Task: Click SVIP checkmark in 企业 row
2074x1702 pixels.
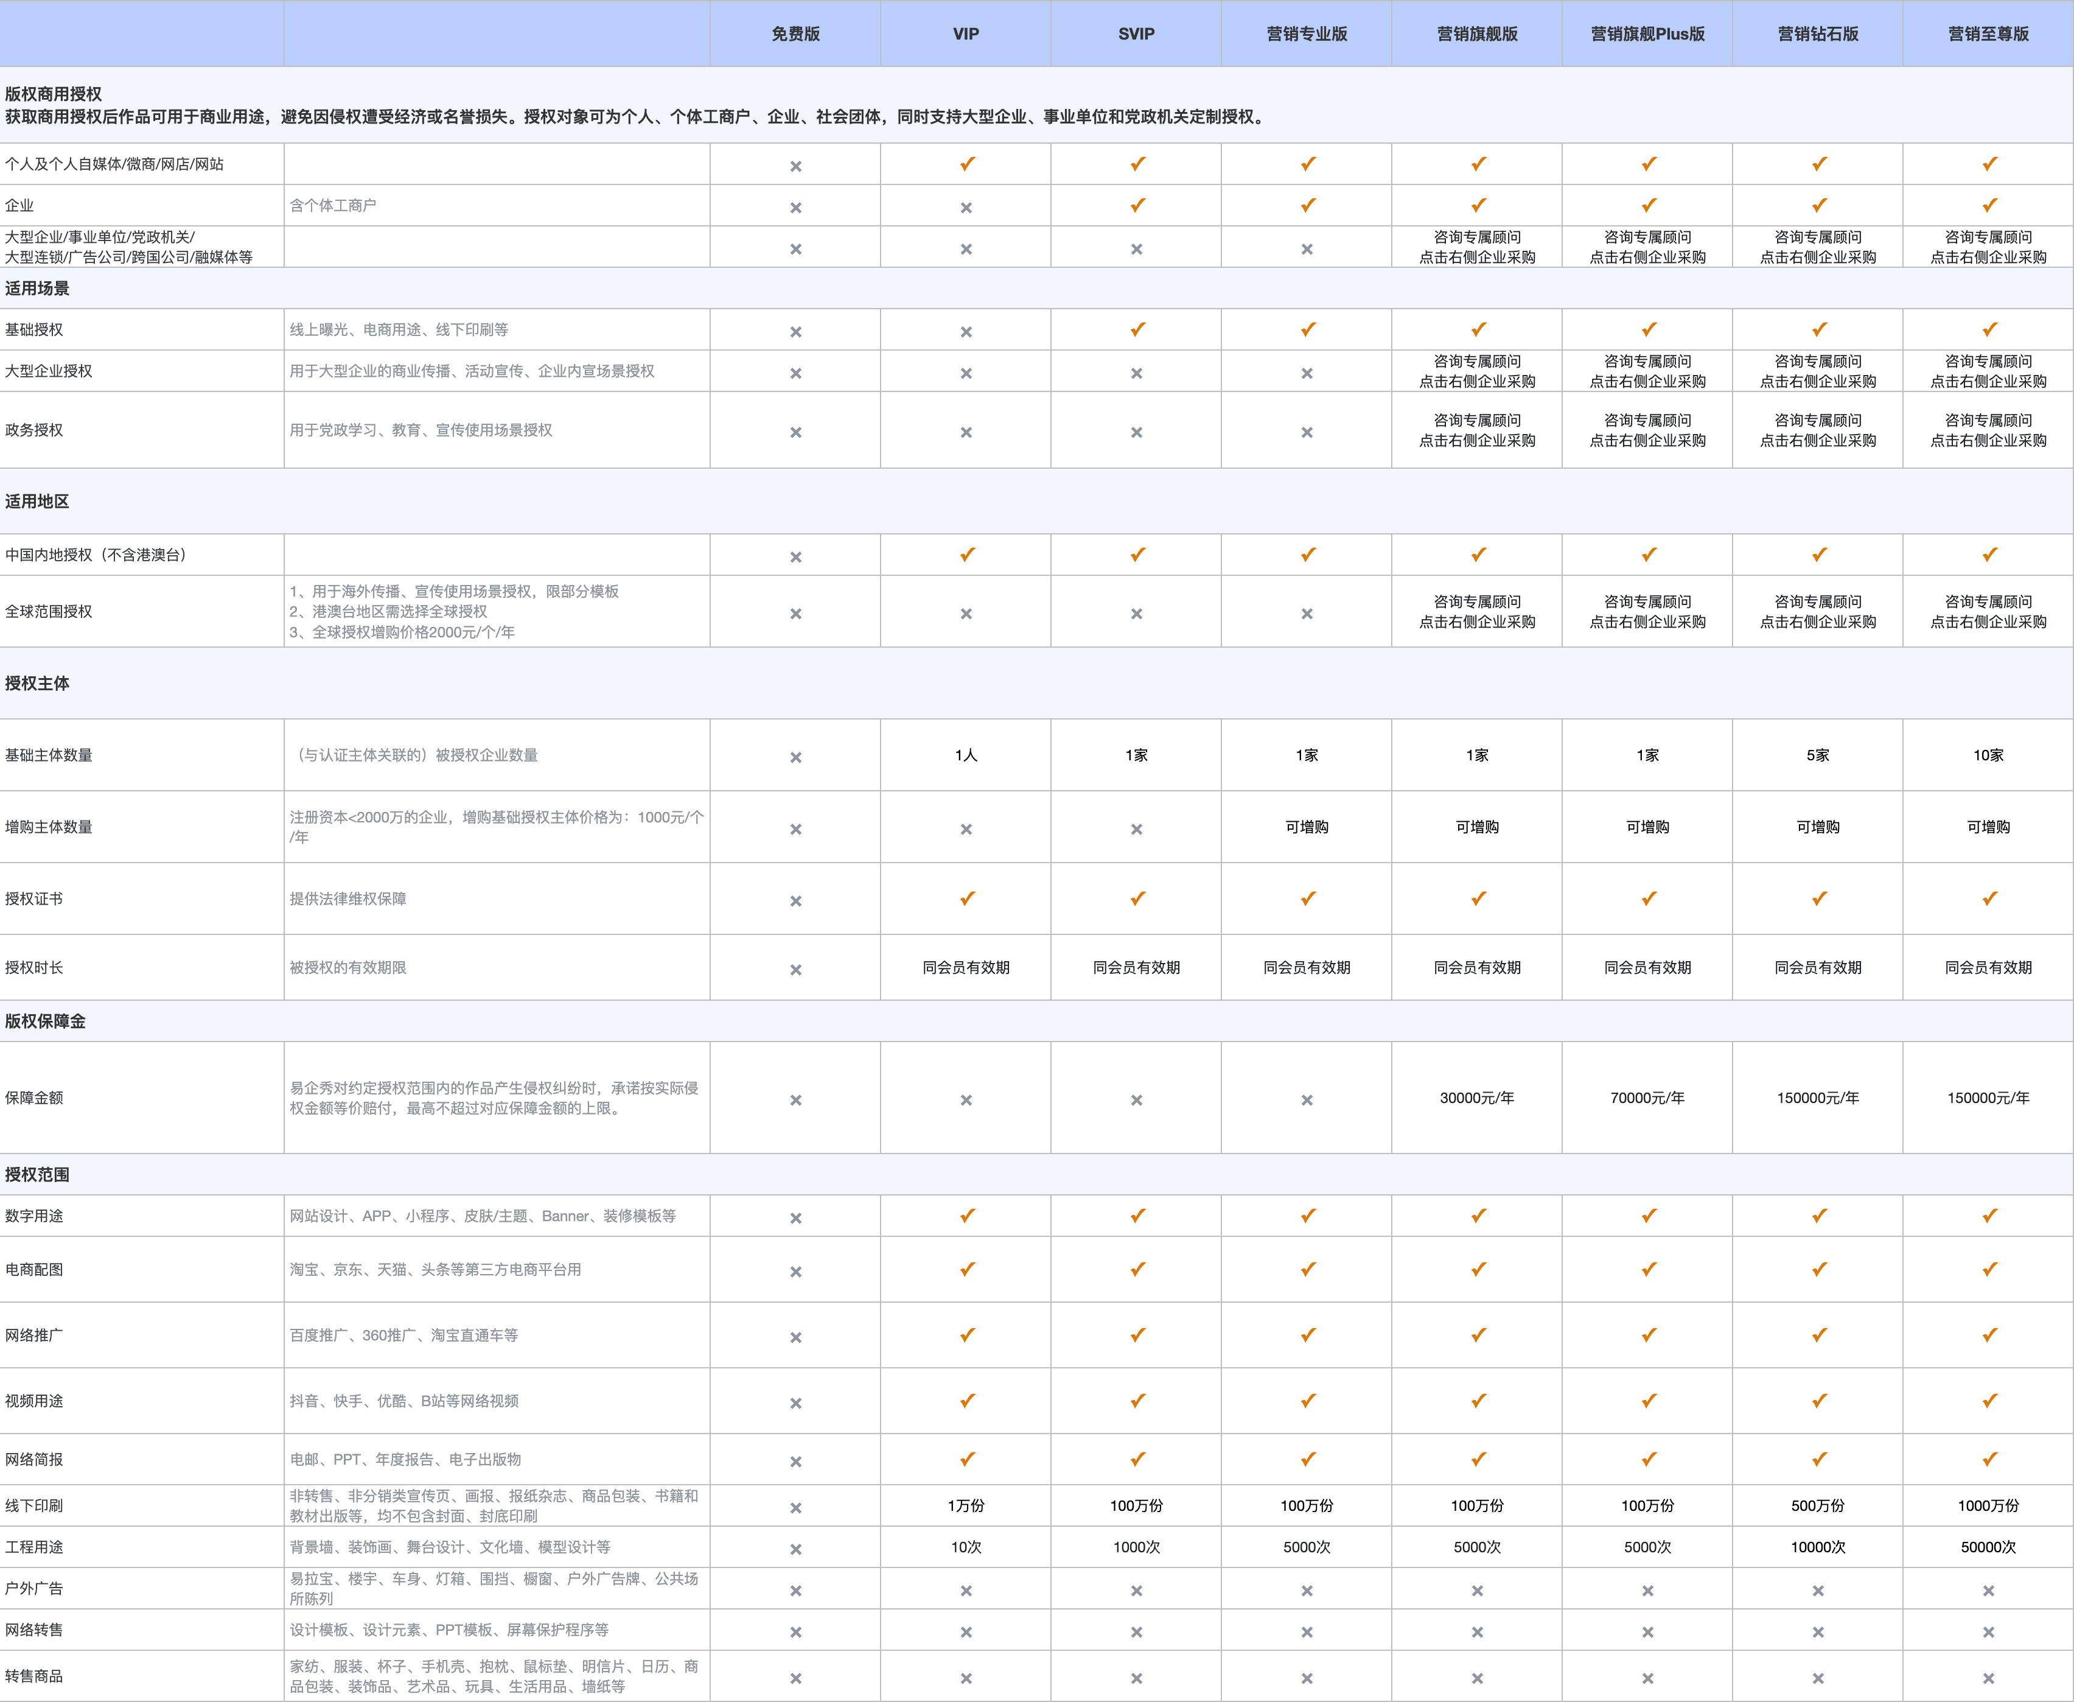Action: click(1137, 206)
